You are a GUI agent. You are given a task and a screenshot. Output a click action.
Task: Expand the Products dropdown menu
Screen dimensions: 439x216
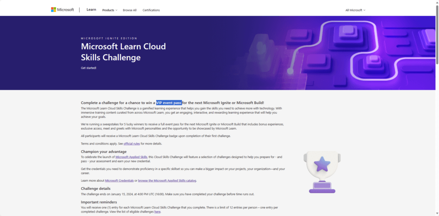(x=109, y=10)
